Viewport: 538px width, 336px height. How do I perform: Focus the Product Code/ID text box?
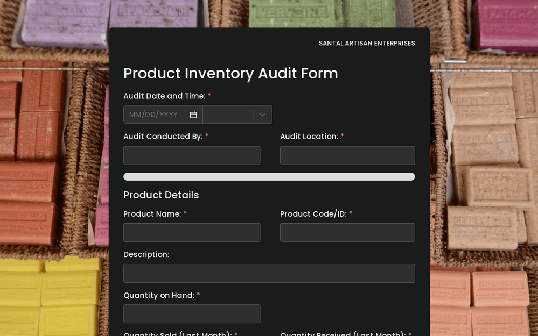tap(347, 232)
